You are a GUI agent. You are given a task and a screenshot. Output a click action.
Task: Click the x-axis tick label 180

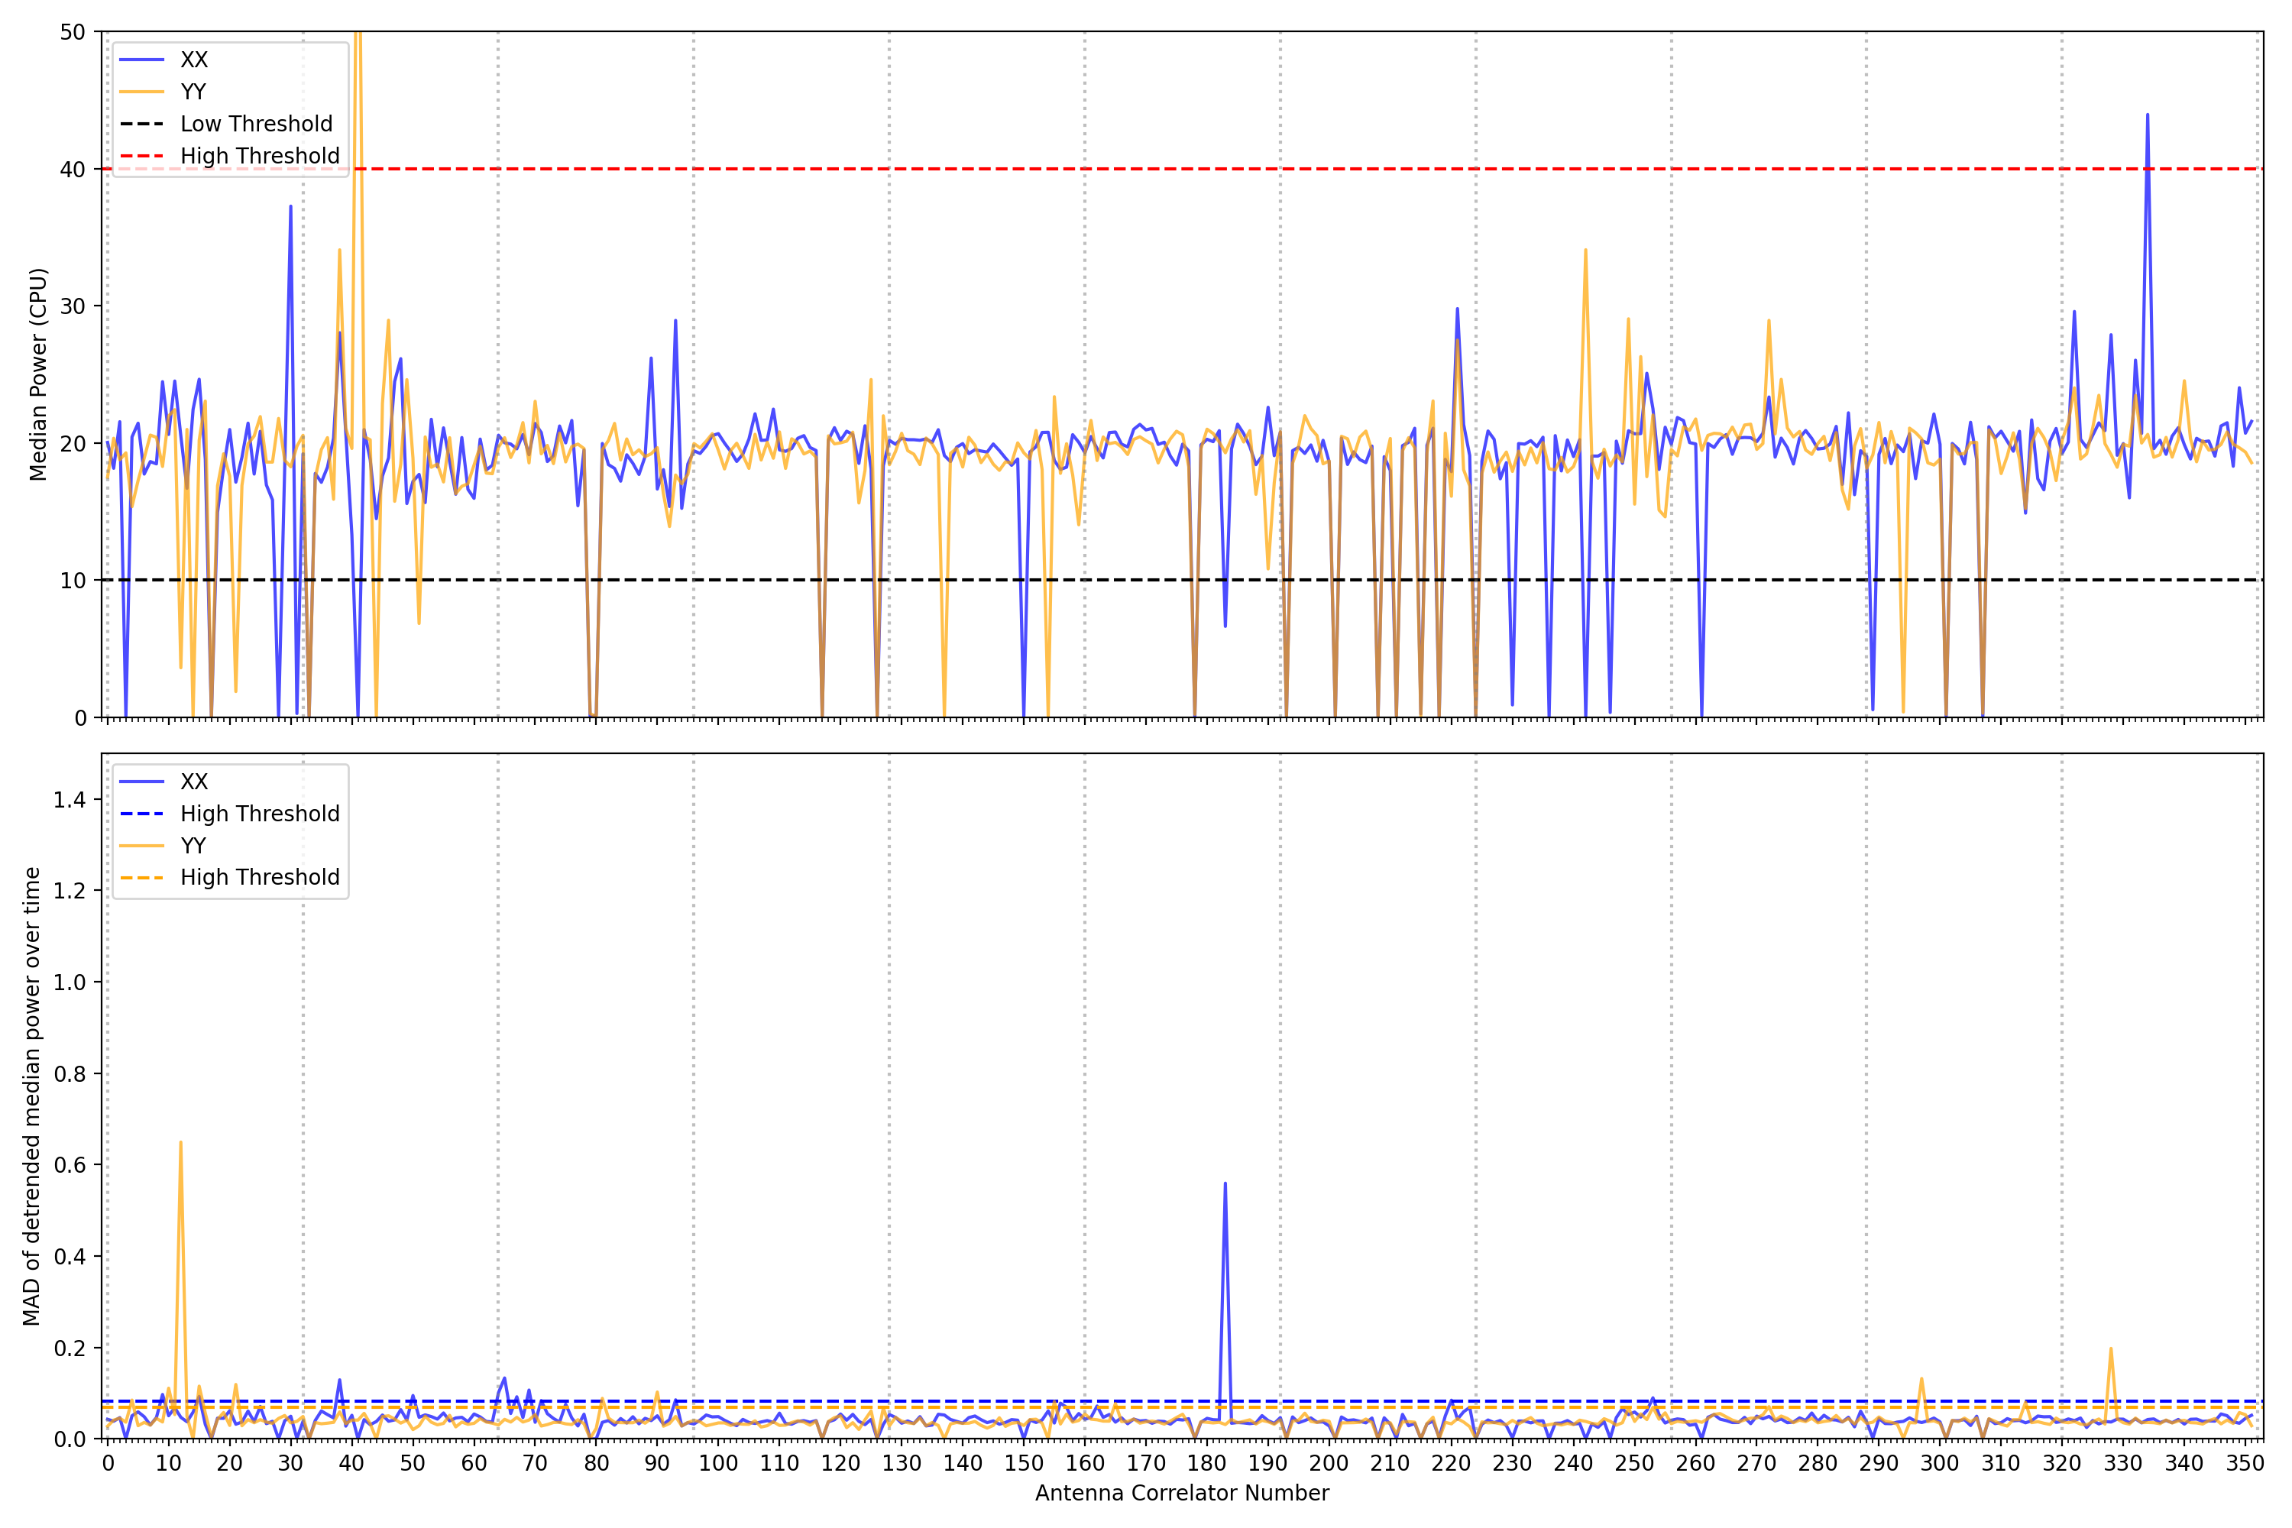click(1206, 1463)
